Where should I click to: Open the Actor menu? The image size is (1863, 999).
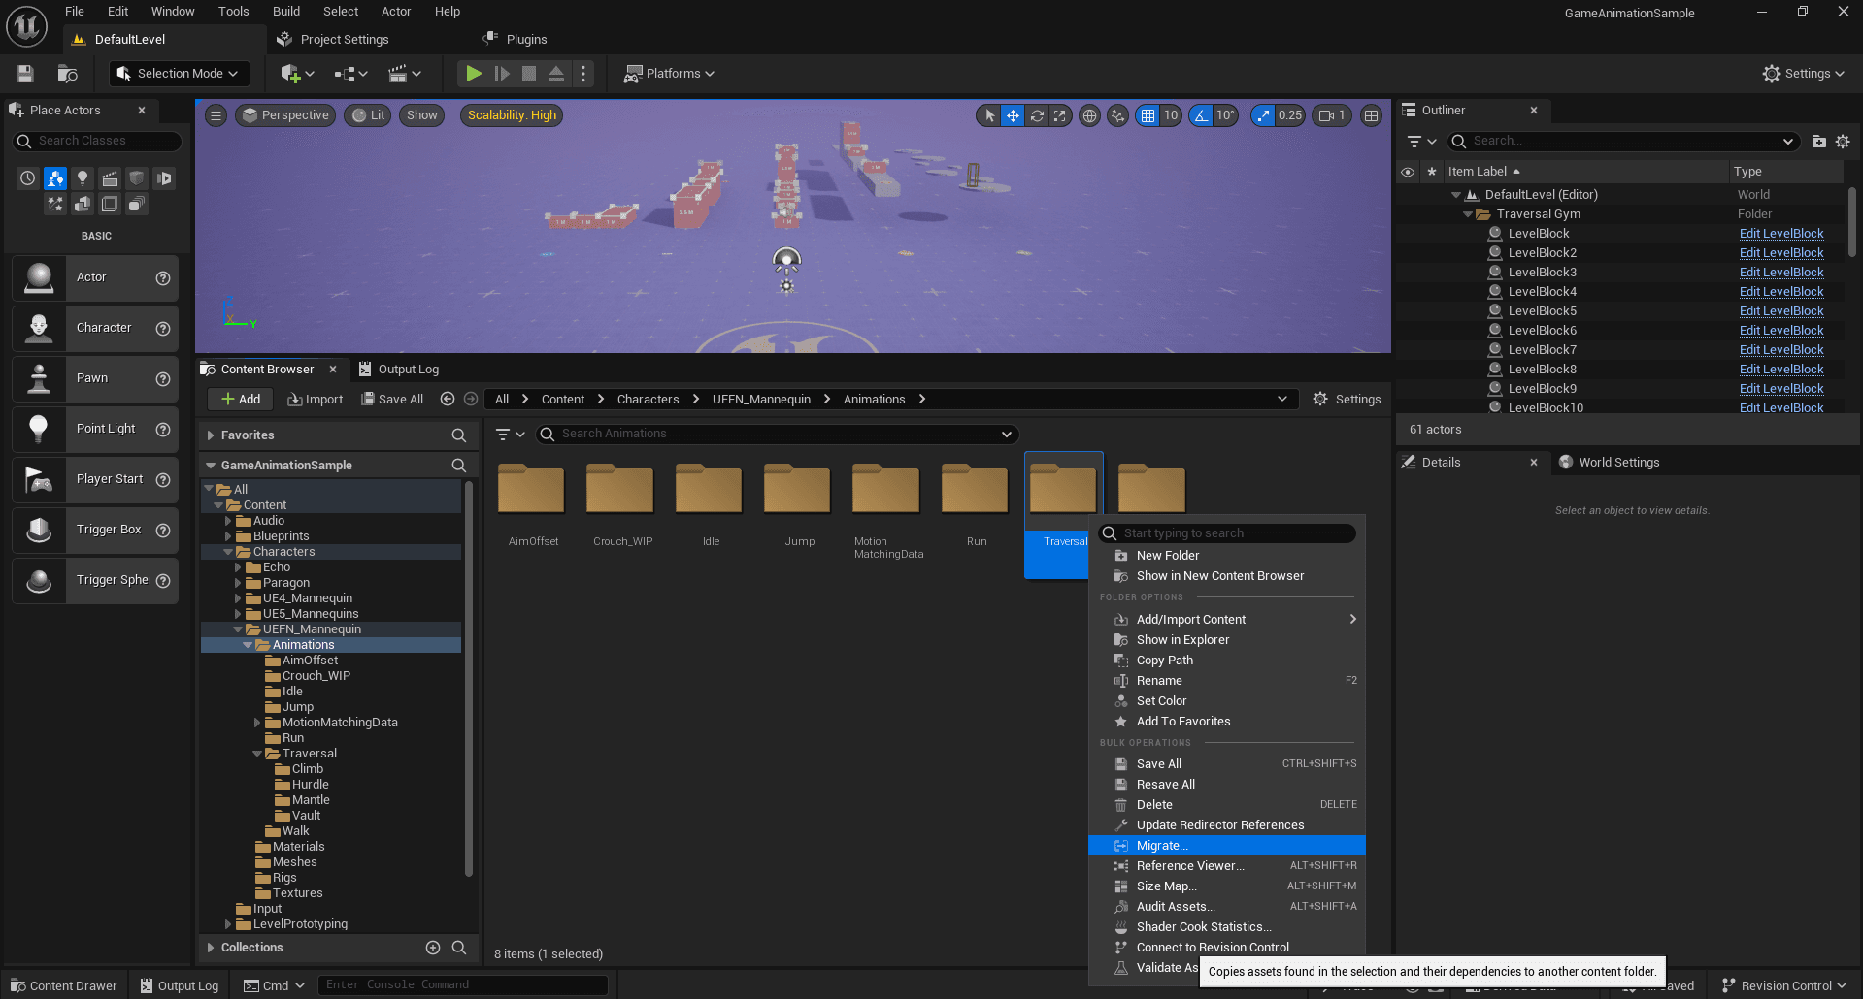pos(396,12)
